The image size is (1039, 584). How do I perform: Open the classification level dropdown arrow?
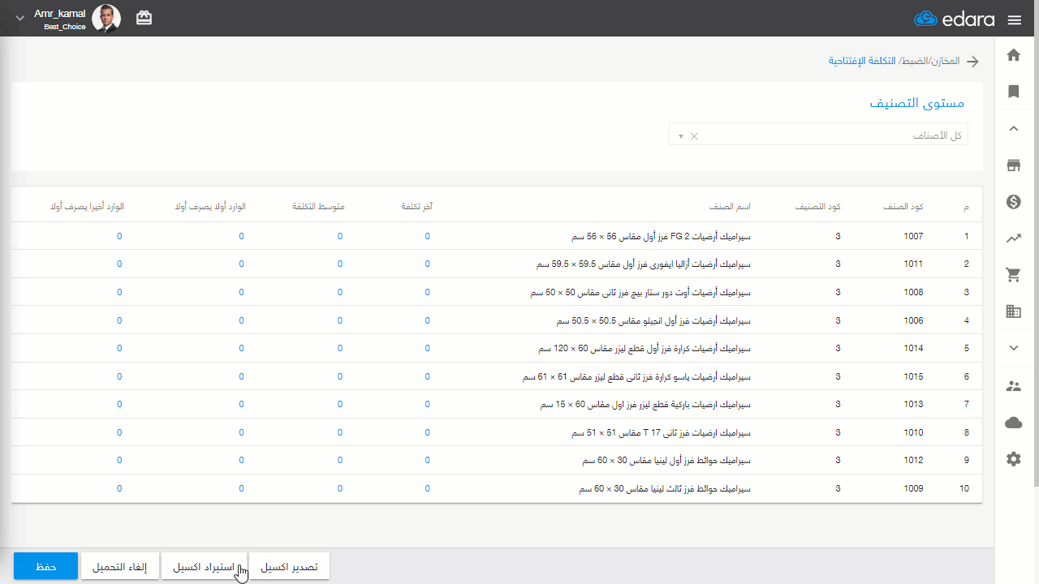[x=680, y=136]
